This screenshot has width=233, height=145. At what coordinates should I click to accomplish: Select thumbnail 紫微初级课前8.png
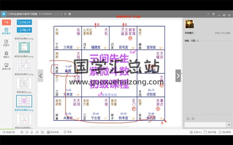point(24,83)
